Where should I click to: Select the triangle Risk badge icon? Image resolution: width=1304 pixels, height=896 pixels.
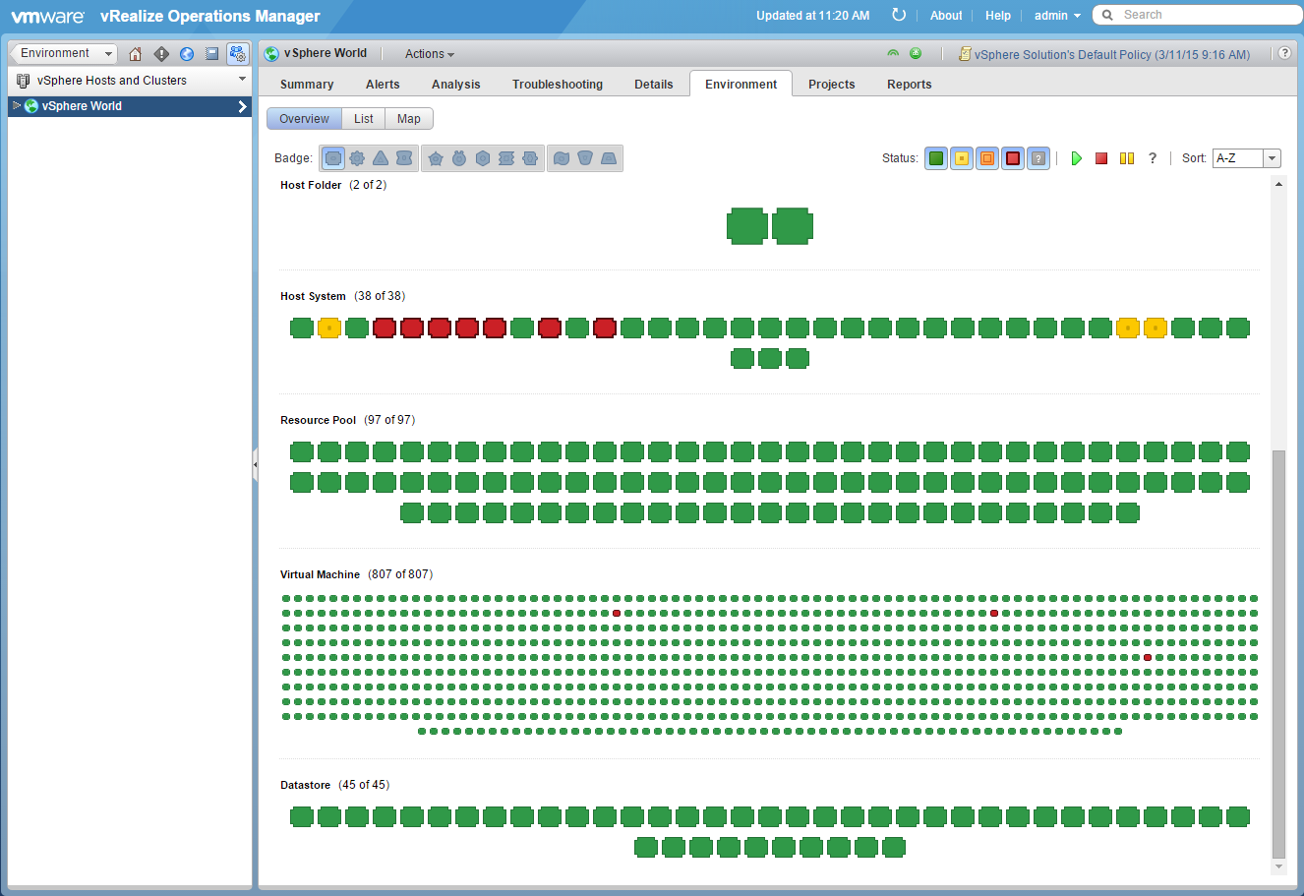click(381, 158)
